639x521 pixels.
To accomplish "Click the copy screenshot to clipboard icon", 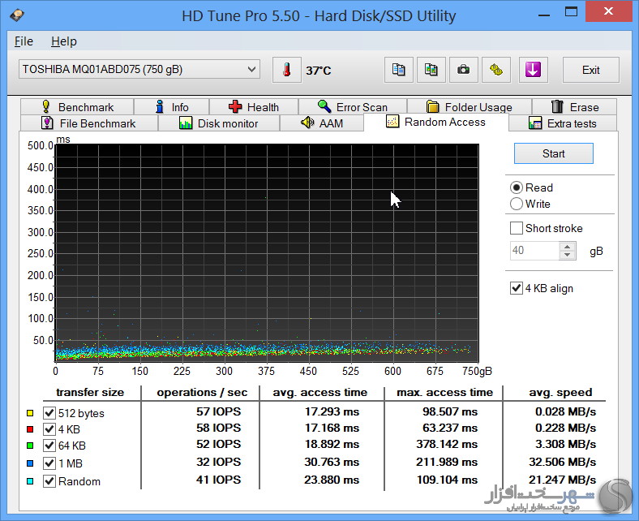I will tap(431, 70).
